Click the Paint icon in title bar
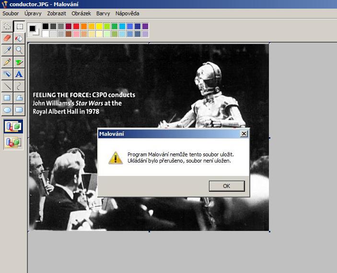 point(4,4)
